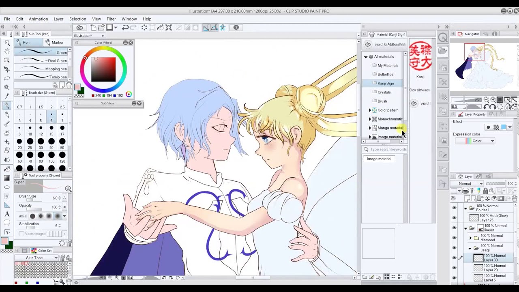Open Clip Studio launcher icon

[x=80, y=28]
